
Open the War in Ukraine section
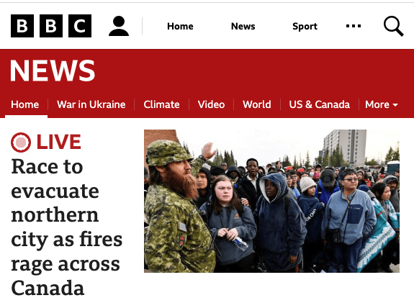(x=91, y=104)
